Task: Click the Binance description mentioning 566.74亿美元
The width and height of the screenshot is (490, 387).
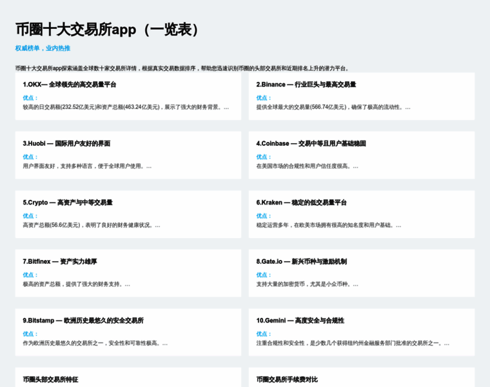Action: 333,107
